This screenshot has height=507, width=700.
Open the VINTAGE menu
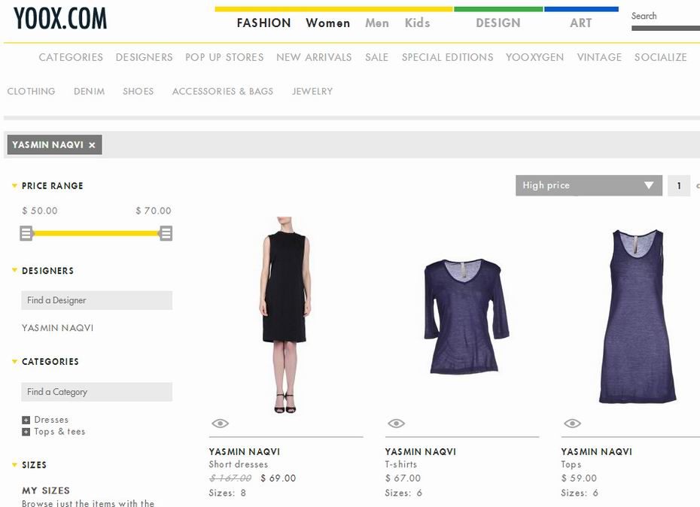click(599, 57)
